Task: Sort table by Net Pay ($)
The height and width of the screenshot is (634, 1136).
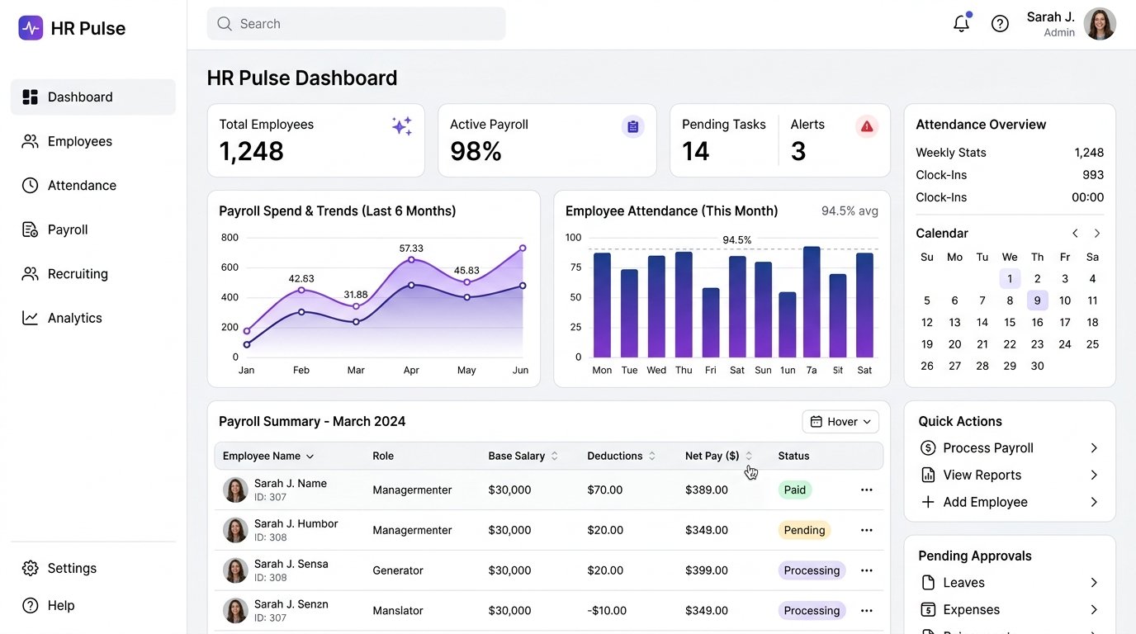Action: (749, 456)
